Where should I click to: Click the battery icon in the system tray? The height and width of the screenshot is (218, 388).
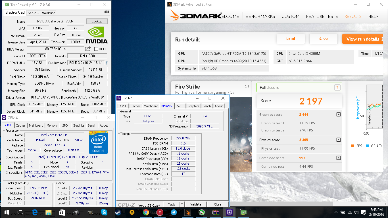343,212
